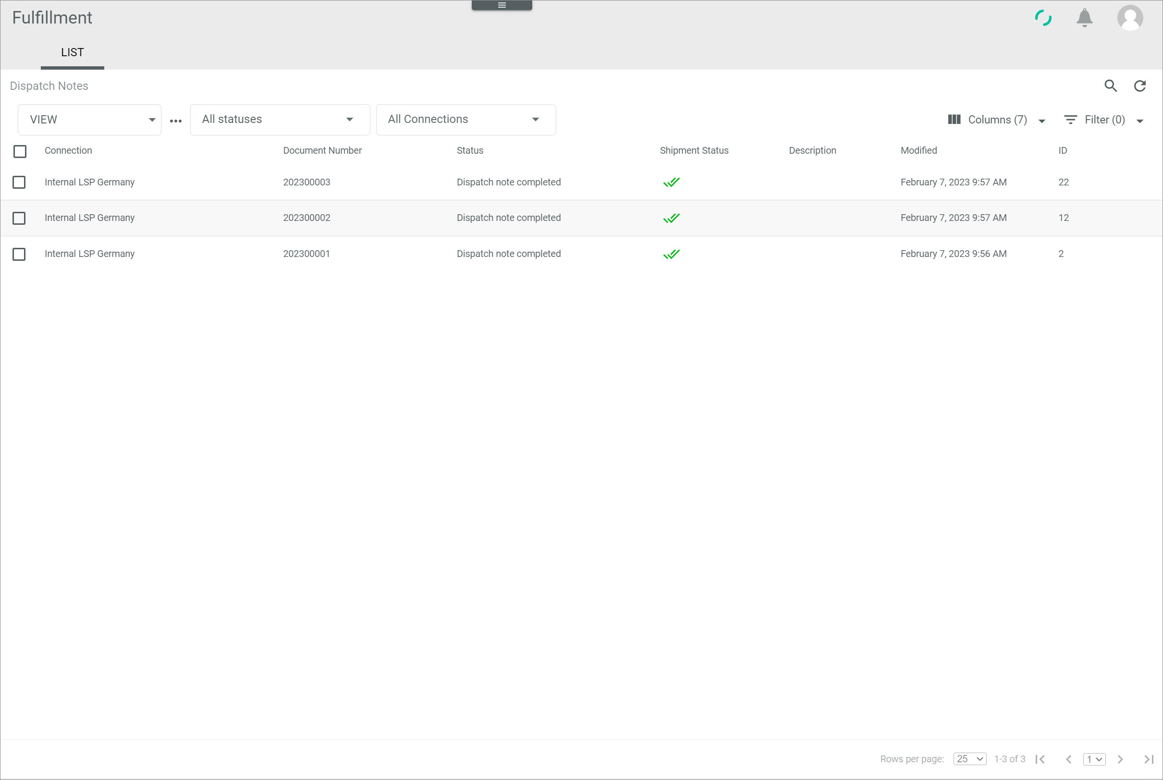Open the Columns (7) menu

(x=996, y=120)
